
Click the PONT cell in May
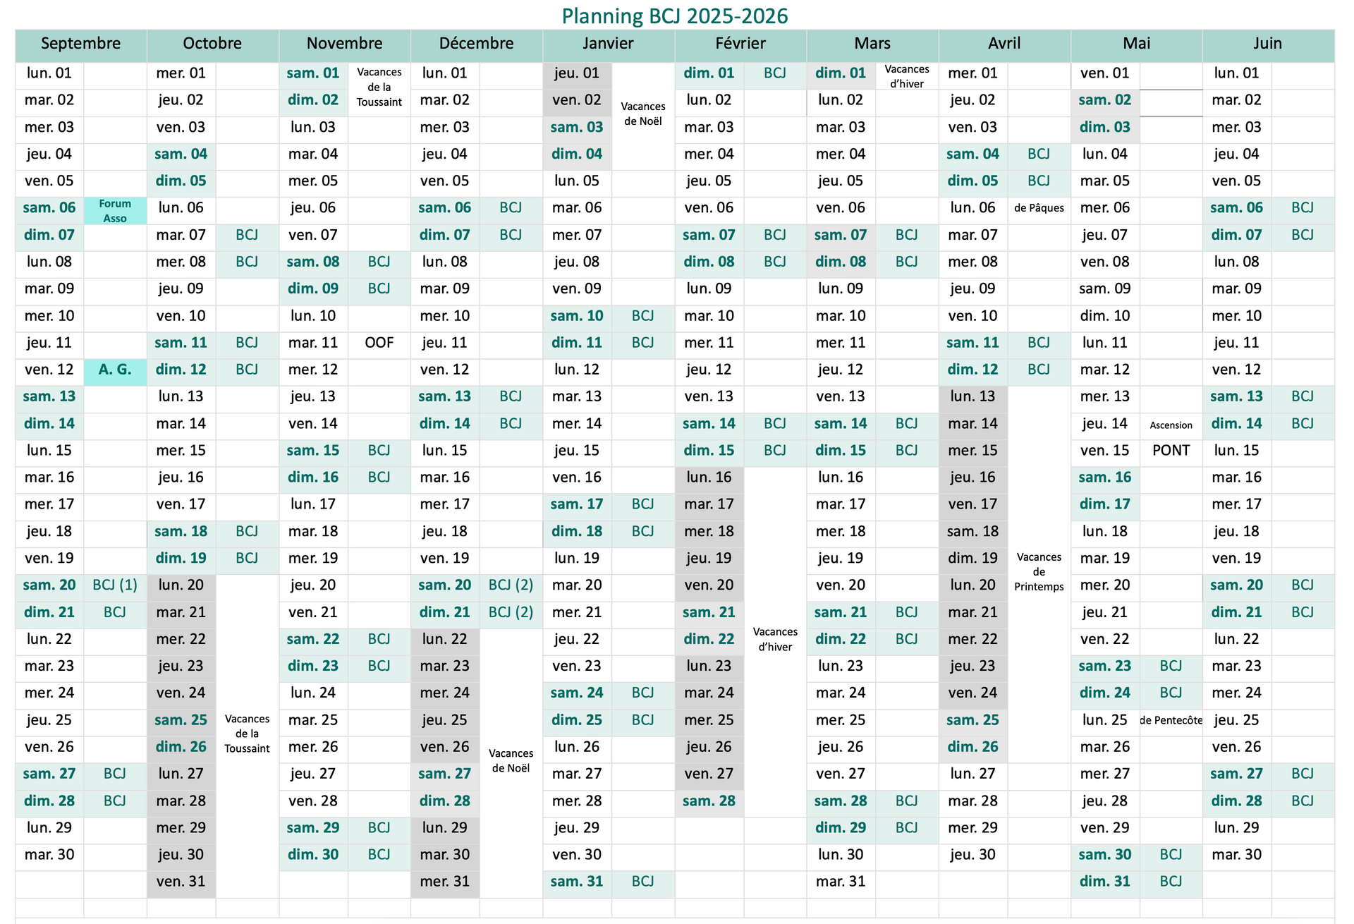coord(1171,451)
